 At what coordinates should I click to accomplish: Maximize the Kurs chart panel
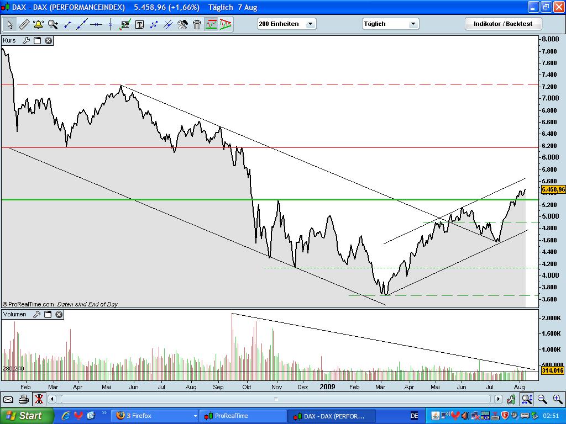(x=37, y=40)
